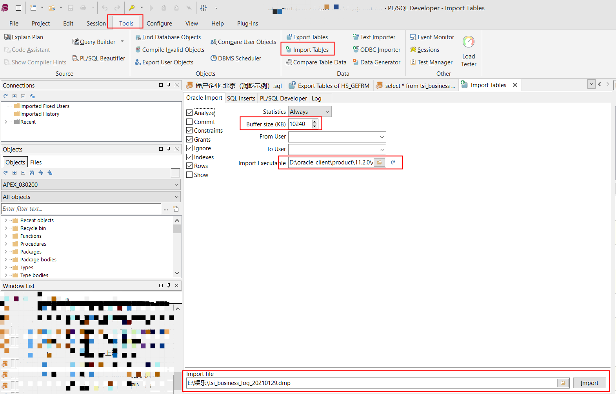Expand the Procedures folder

click(5, 244)
